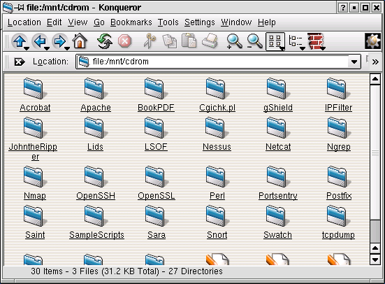Zoom in with the magnifier plus icon
385x284 pixels.
(x=234, y=41)
